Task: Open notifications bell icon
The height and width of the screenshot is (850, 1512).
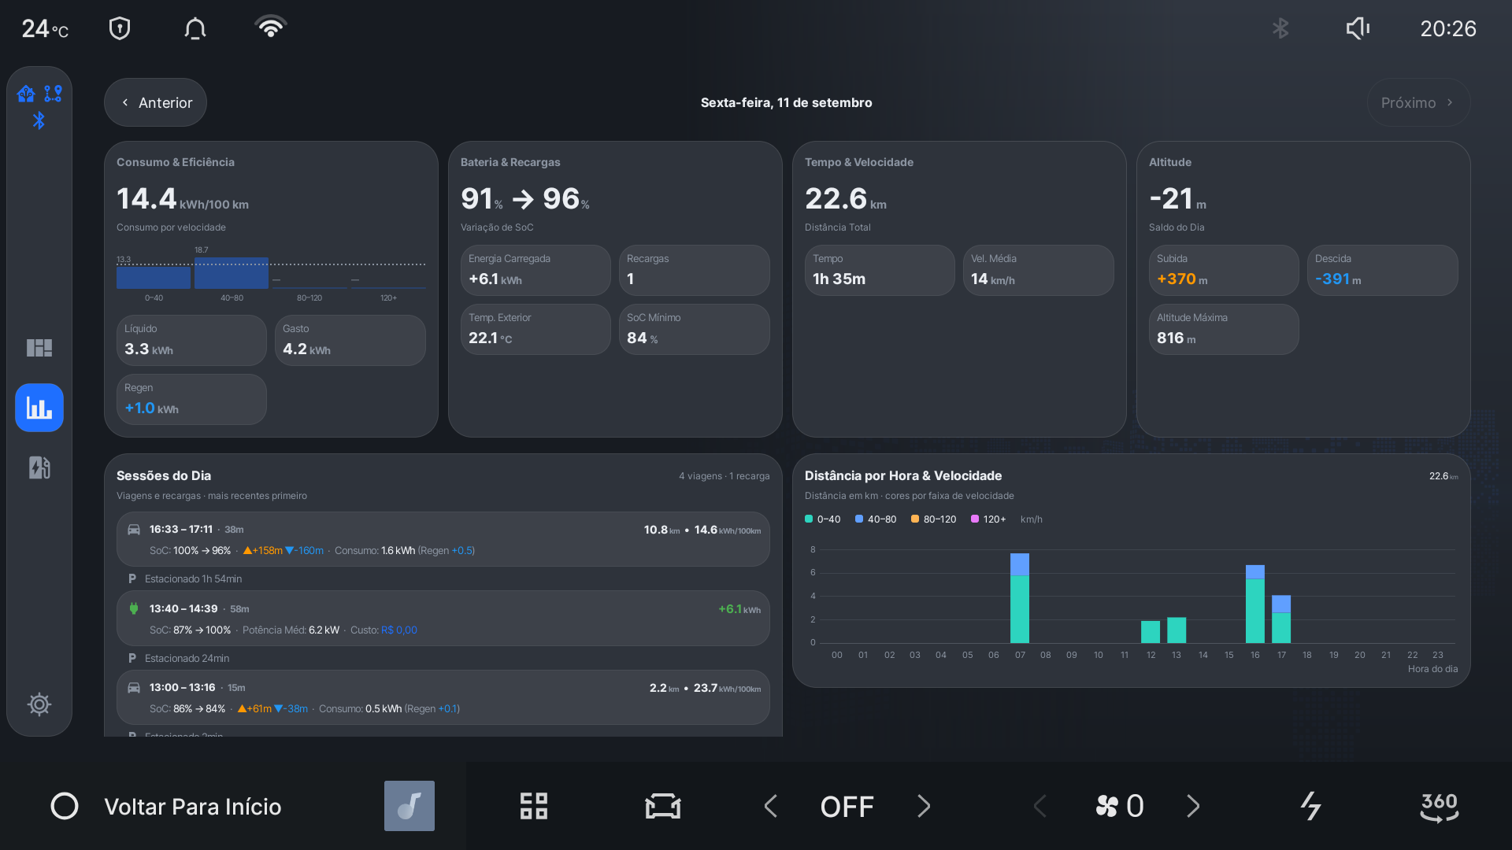Action: click(x=195, y=28)
